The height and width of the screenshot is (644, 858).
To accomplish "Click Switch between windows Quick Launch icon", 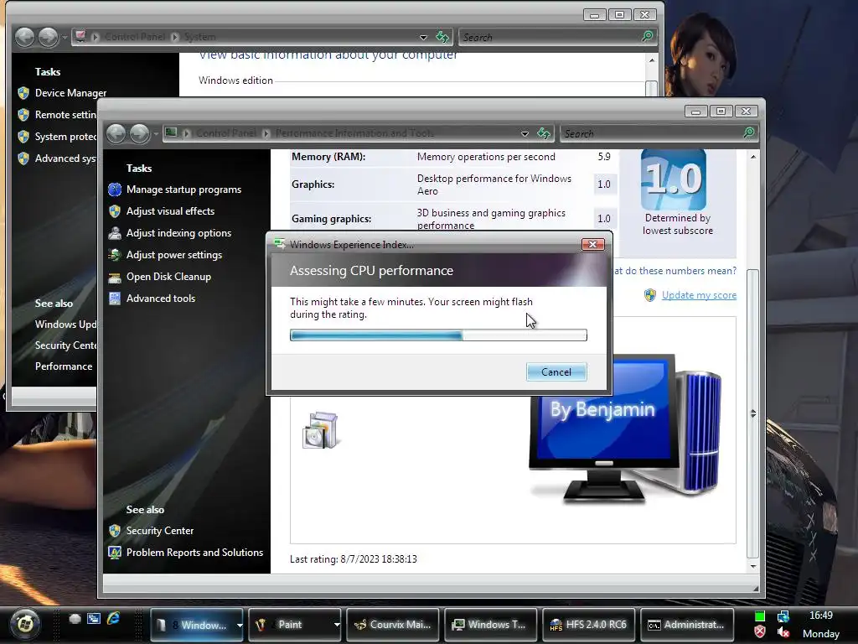I will (x=94, y=618).
